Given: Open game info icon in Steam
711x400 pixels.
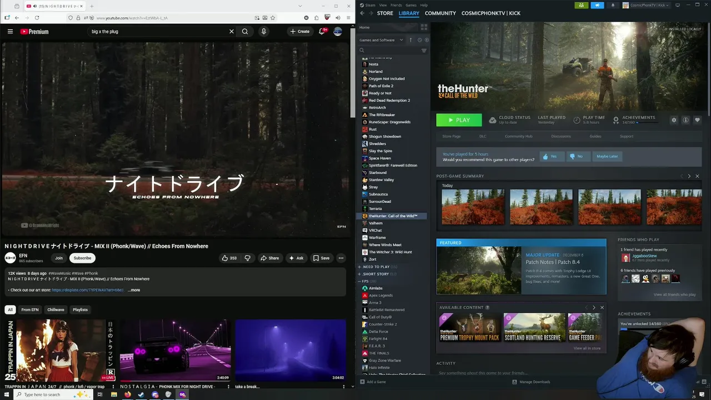Looking at the screenshot, I should click(x=685, y=120).
